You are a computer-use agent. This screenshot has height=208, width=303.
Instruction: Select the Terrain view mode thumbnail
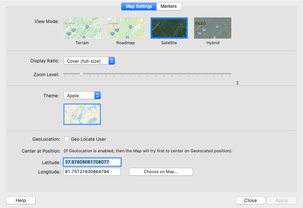(x=82, y=28)
